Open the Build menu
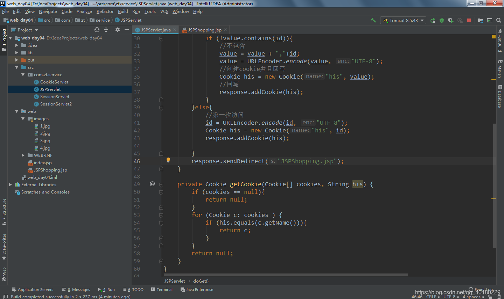The width and height of the screenshot is (504, 299). pos(123,11)
